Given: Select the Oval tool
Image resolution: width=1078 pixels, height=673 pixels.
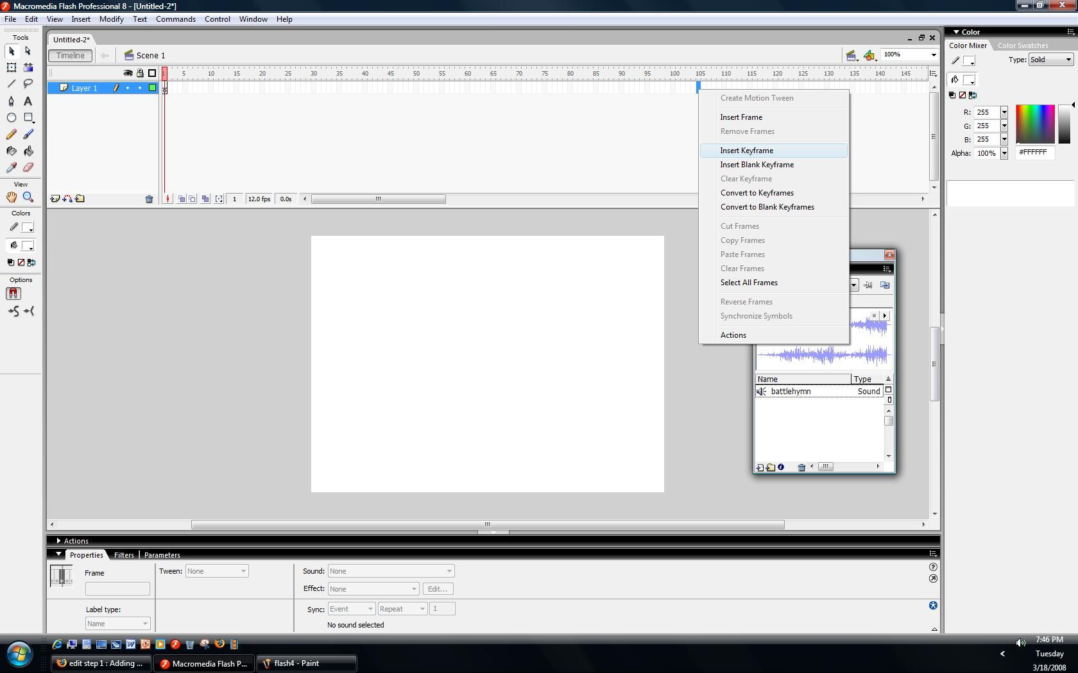Looking at the screenshot, I should click(11, 117).
